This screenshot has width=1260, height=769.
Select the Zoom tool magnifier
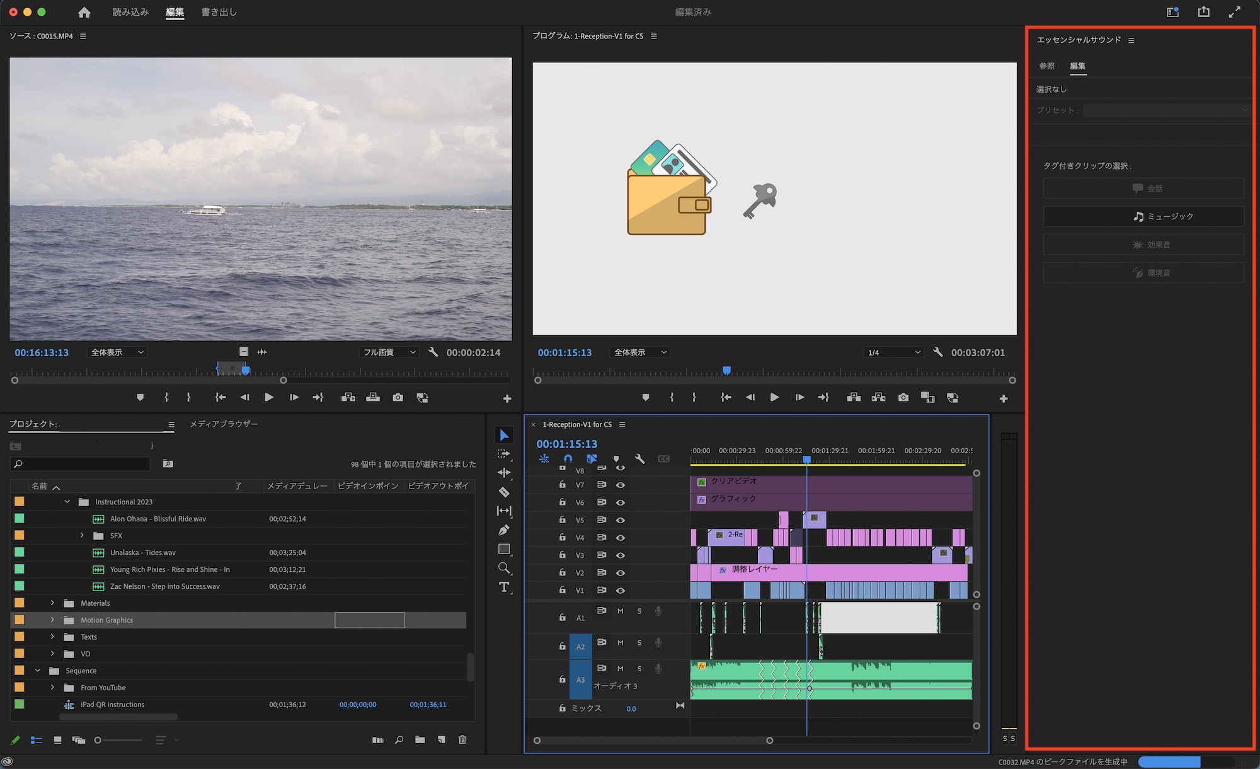(504, 569)
